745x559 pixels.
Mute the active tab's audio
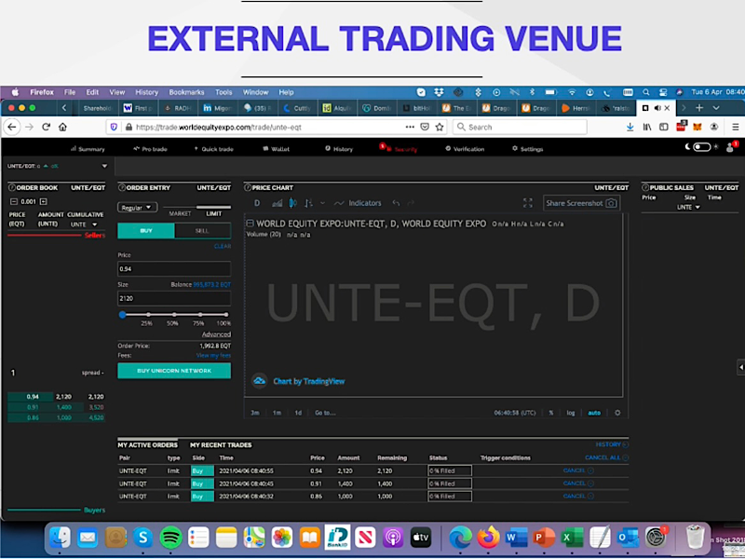pyautogui.click(x=657, y=108)
